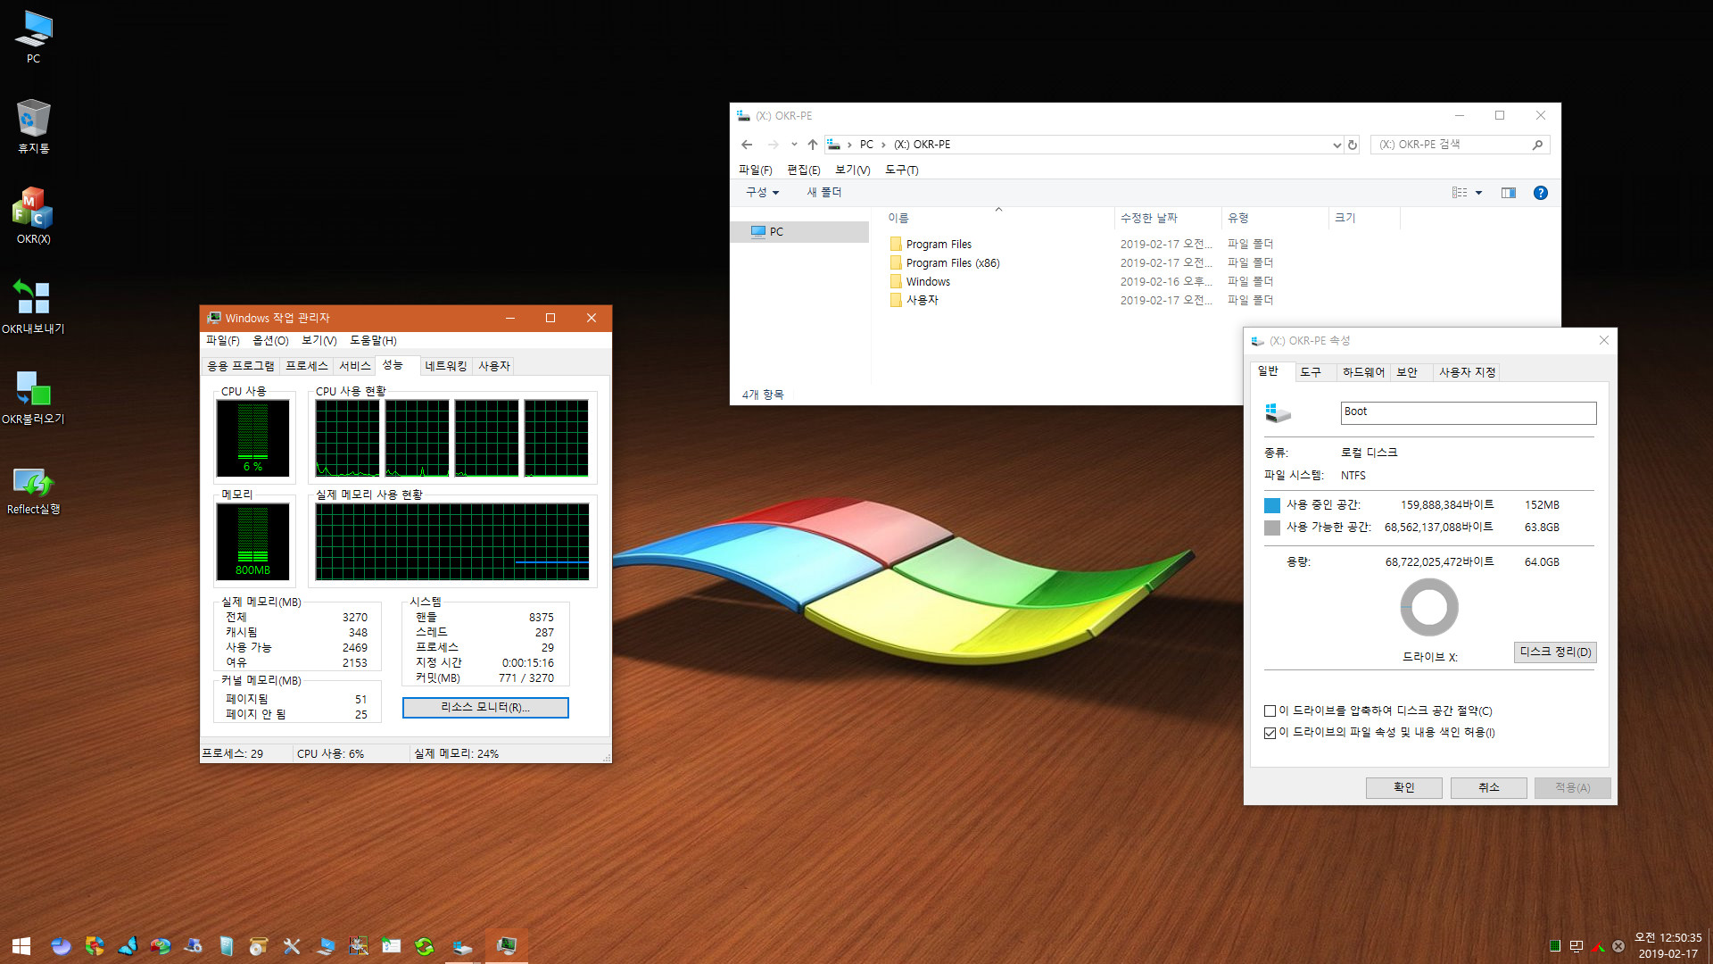The height and width of the screenshot is (964, 1713).
Task: Open the wrench and screwdriver taskbar icon
Action: (292, 946)
